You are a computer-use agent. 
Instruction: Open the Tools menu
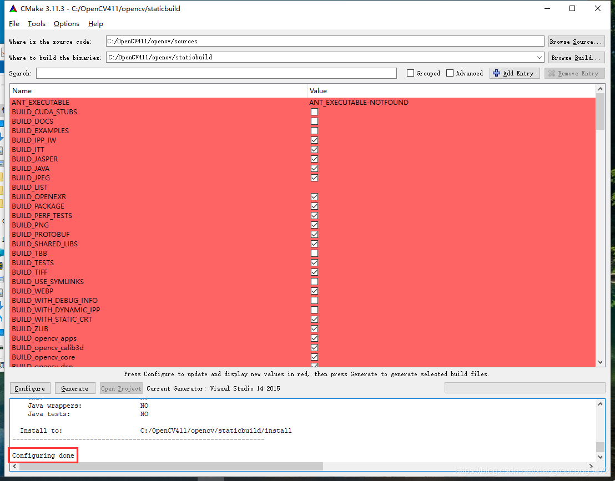coord(37,23)
